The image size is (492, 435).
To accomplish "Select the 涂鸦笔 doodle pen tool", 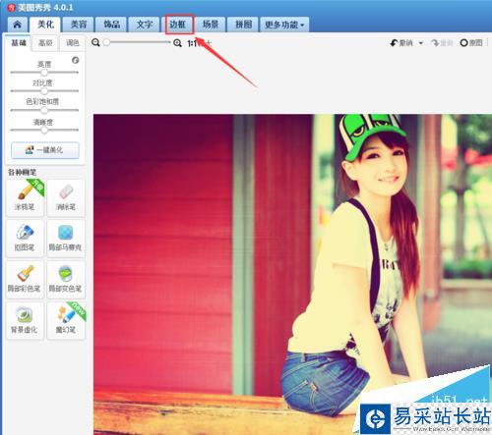I will (25, 197).
